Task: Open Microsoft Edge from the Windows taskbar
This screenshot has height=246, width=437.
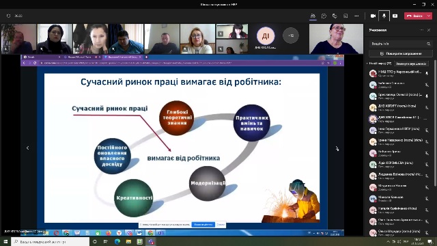Action: (117, 241)
